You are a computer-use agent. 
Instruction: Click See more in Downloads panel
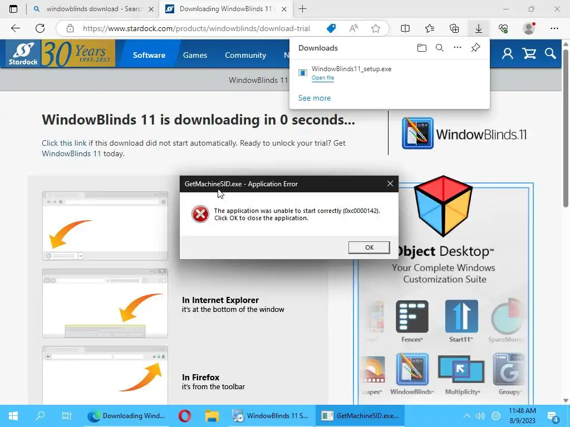pyautogui.click(x=315, y=98)
